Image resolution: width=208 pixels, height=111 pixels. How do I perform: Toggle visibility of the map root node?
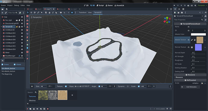(x=22, y=17)
